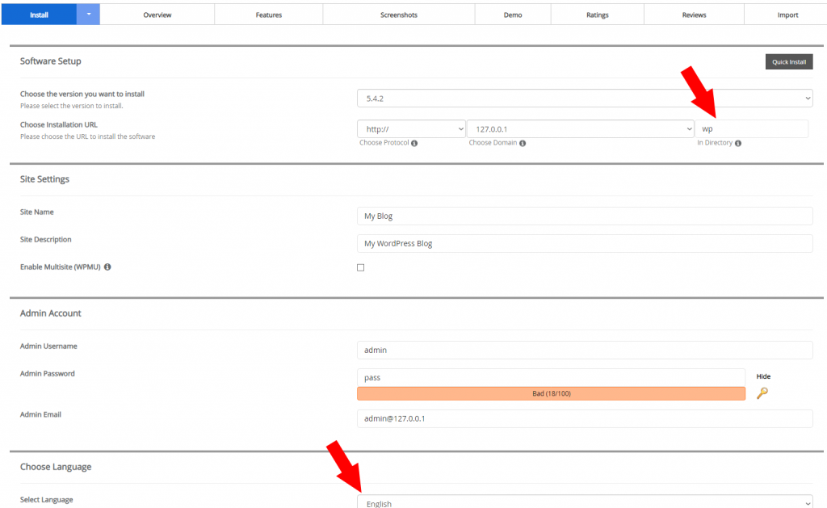Click the Bad password strength bar
827x508 pixels.
click(551, 393)
